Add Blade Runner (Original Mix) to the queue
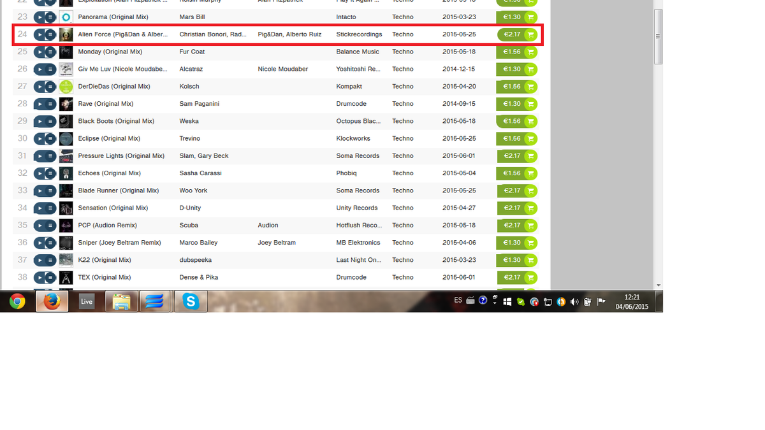 pos(51,190)
